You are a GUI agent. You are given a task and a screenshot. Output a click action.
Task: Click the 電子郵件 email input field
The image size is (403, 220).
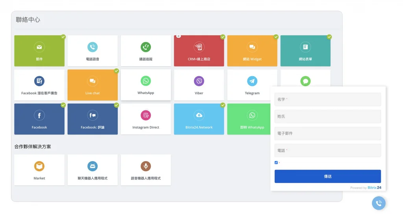[x=328, y=133]
